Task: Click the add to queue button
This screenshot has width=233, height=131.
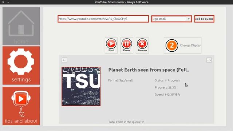Action: [204, 19]
